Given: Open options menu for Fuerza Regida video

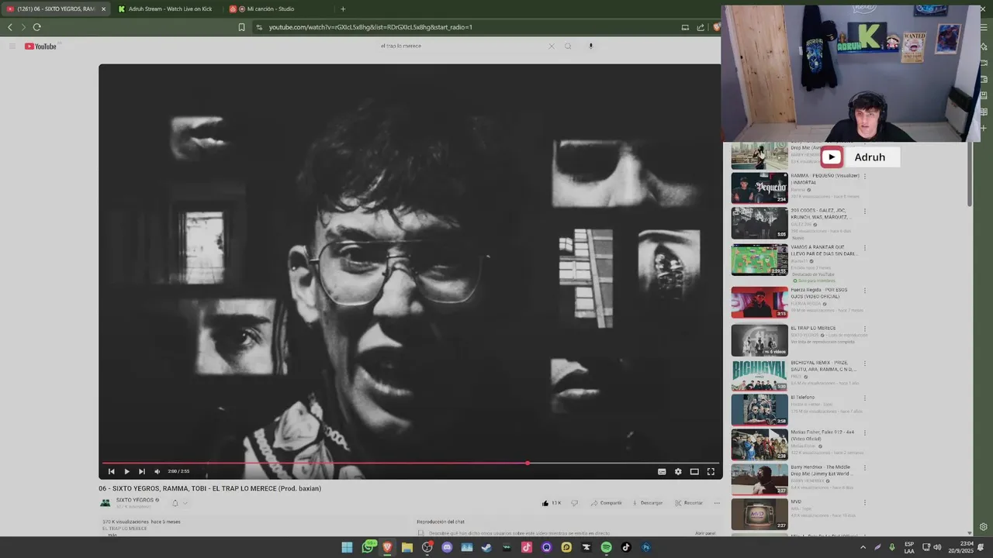Looking at the screenshot, I should click(x=865, y=290).
